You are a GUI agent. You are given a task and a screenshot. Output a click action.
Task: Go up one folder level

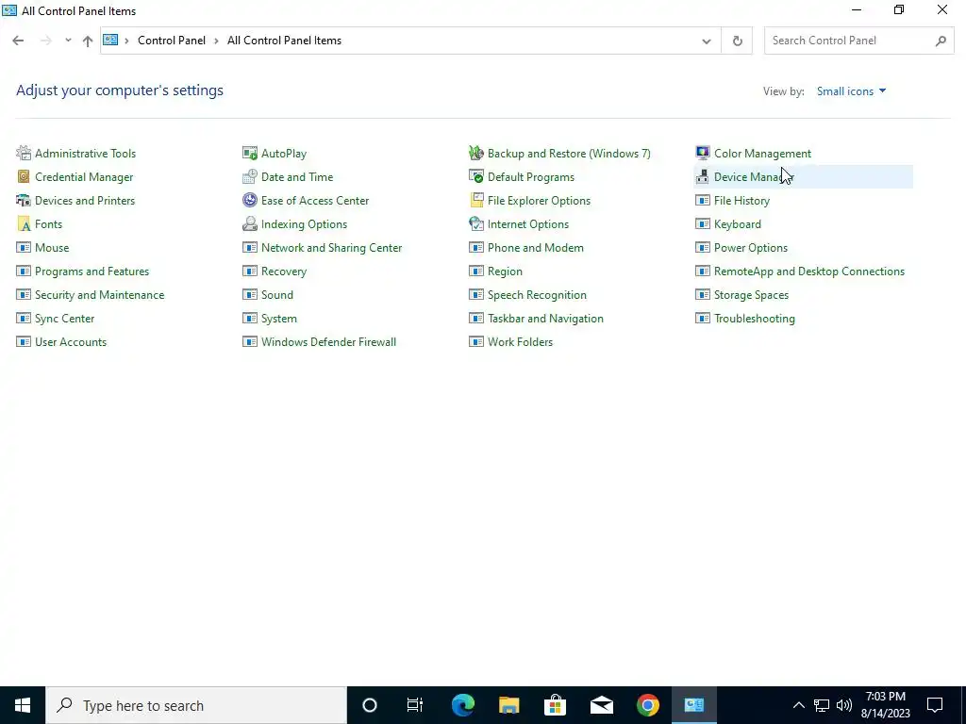88,41
